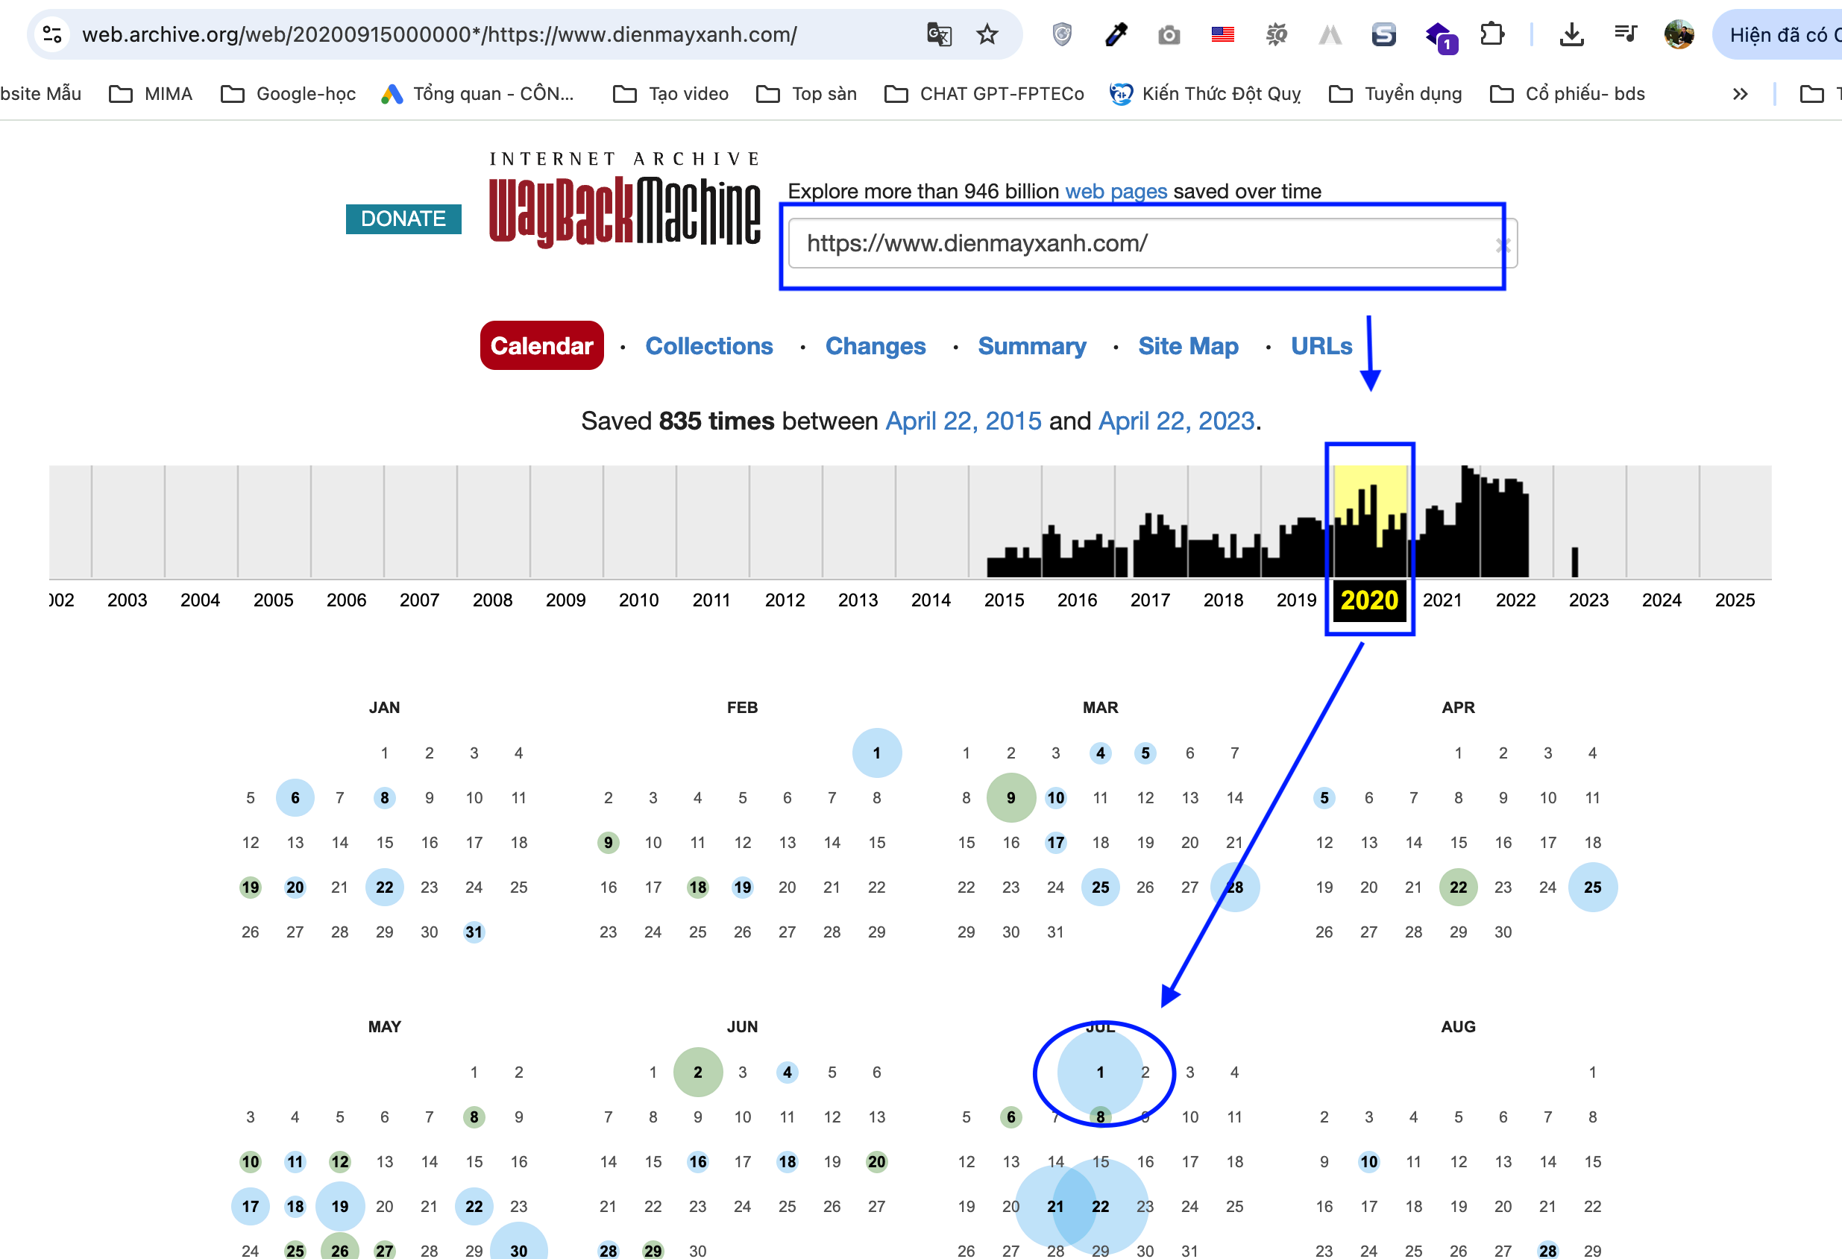Clear the search field with X icon
The width and height of the screenshot is (1842, 1259).
point(1502,246)
